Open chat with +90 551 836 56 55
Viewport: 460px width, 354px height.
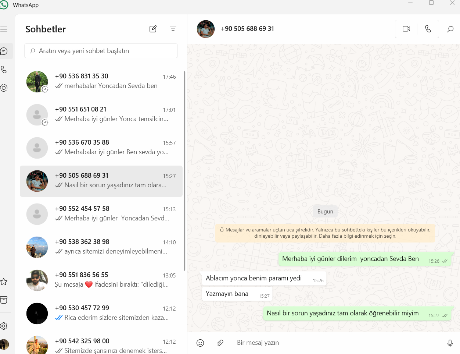click(x=101, y=280)
